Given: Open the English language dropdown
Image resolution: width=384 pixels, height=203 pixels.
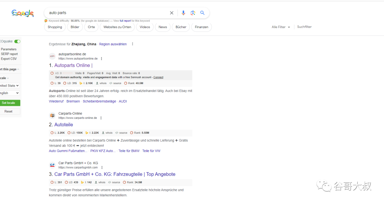Looking at the screenshot, I should pyautogui.click(x=10, y=93).
